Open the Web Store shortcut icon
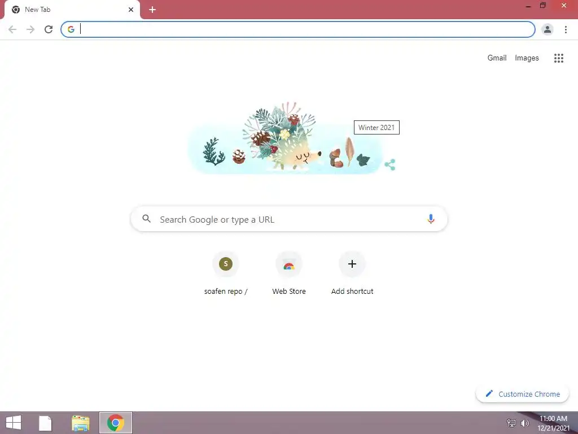Image resolution: width=578 pixels, height=434 pixels. click(x=289, y=264)
